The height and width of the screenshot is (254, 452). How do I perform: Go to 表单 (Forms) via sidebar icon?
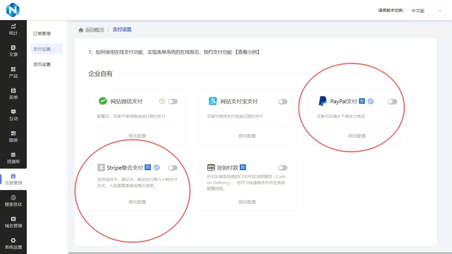coord(13,94)
